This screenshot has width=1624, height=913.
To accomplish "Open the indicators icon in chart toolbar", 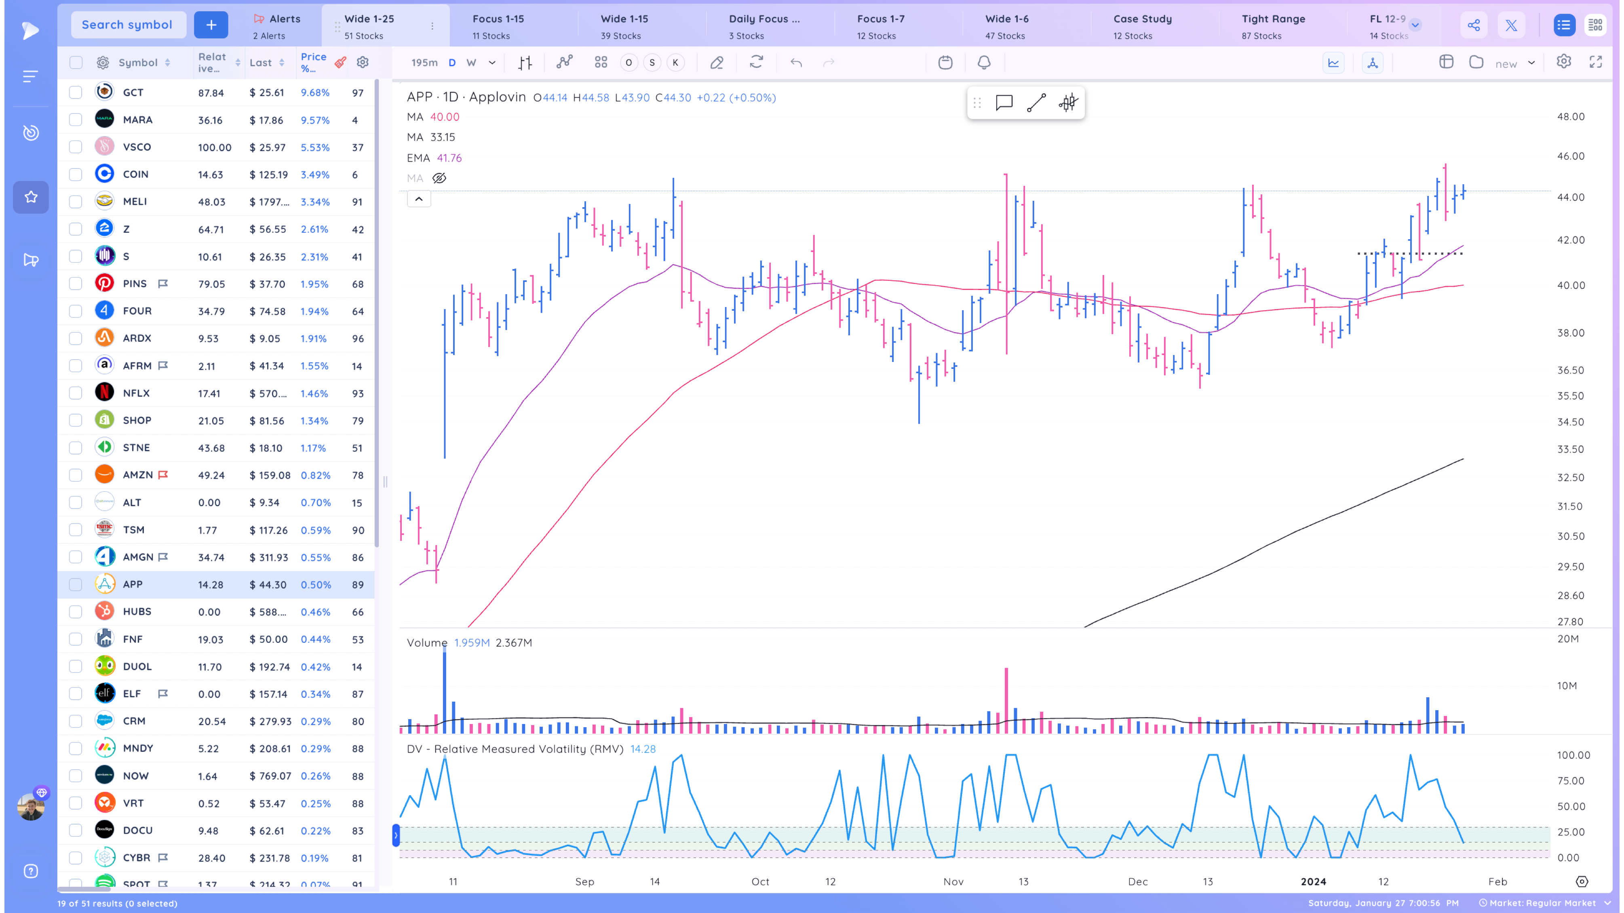I will pyautogui.click(x=564, y=62).
